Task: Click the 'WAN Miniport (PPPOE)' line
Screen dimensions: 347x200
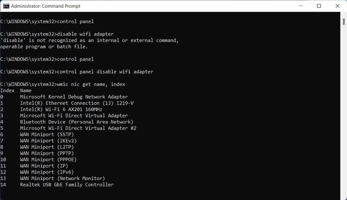Action: pos(48,160)
